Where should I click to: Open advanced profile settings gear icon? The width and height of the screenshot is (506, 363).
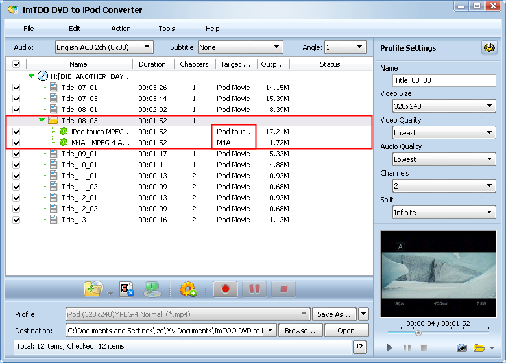[x=489, y=48]
